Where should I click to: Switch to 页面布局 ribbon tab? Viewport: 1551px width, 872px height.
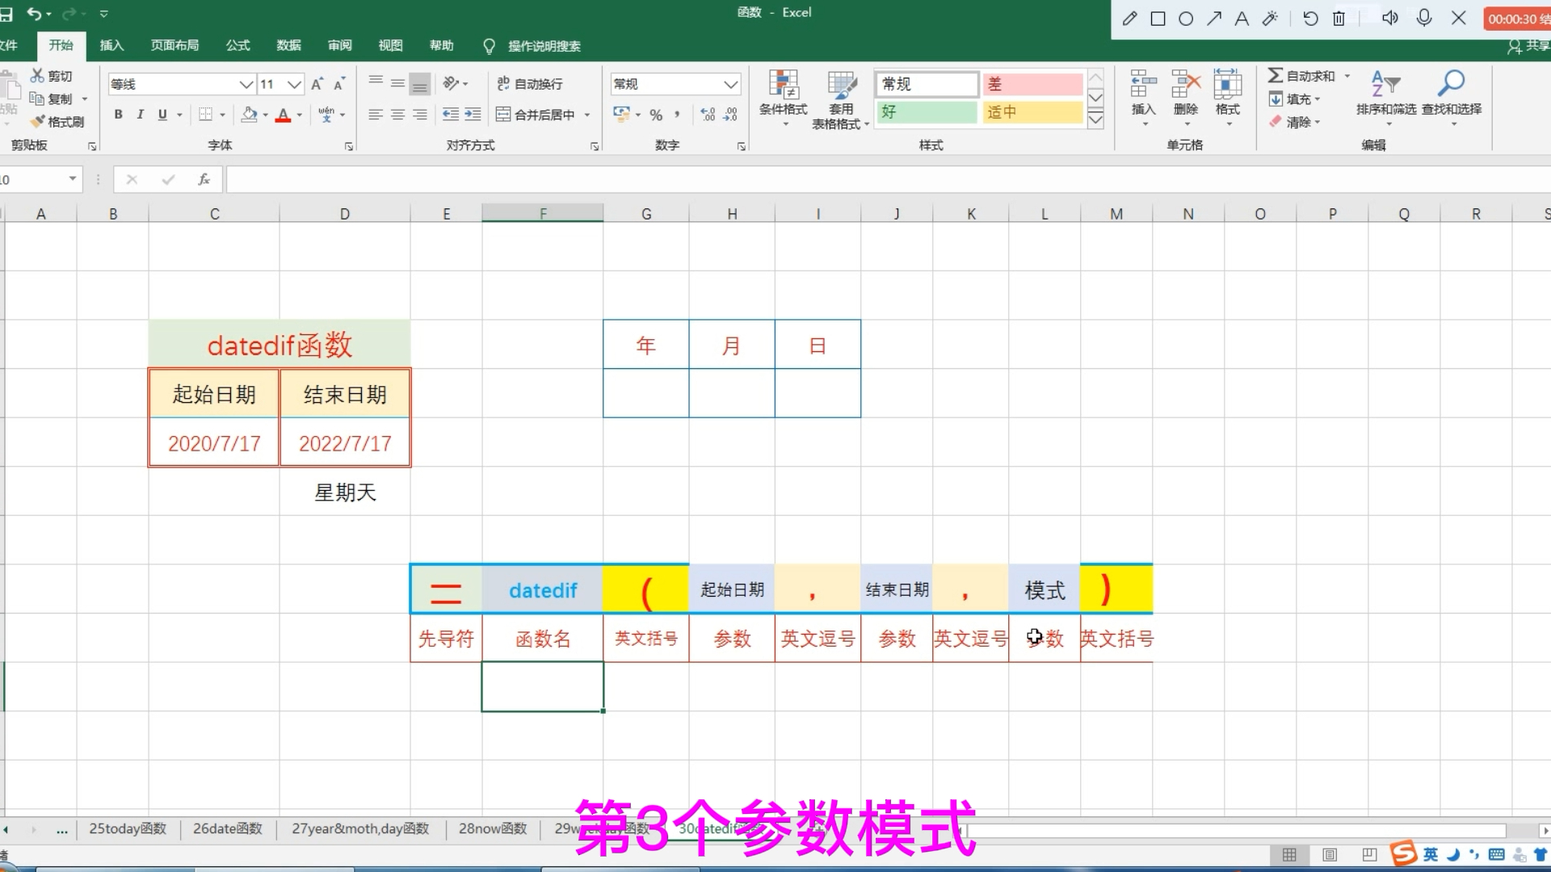tap(174, 45)
